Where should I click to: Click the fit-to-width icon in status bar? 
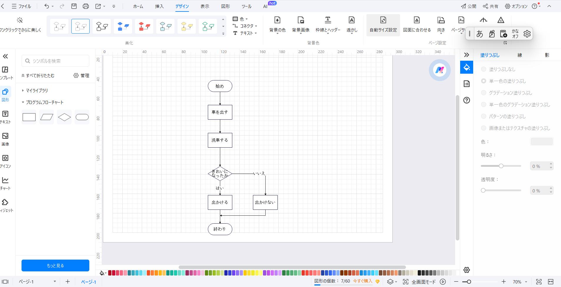pos(551,282)
